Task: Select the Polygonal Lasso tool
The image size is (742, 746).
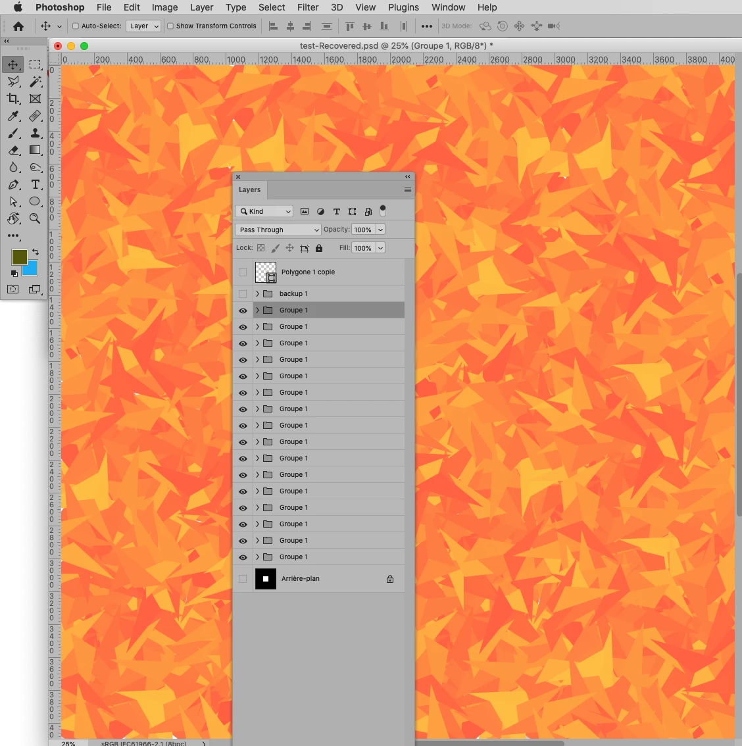Action: (13, 82)
